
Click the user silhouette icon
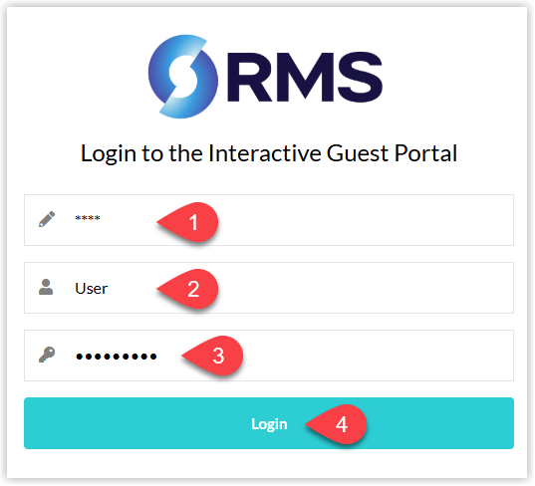coord(46,287)
